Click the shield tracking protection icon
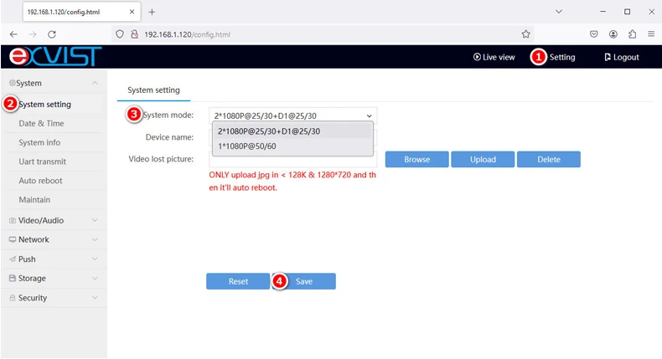This screenshot has width=662, height=359. coord(120,34)
